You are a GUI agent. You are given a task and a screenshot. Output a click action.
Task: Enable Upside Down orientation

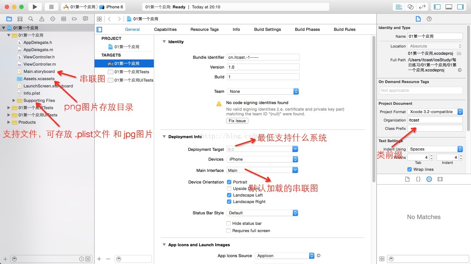(229, 189)
